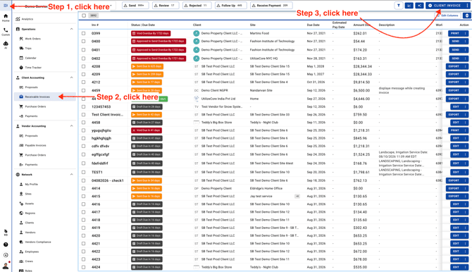Sort by the Amount Due column header

pyautogui.click(x=361, y=25)
